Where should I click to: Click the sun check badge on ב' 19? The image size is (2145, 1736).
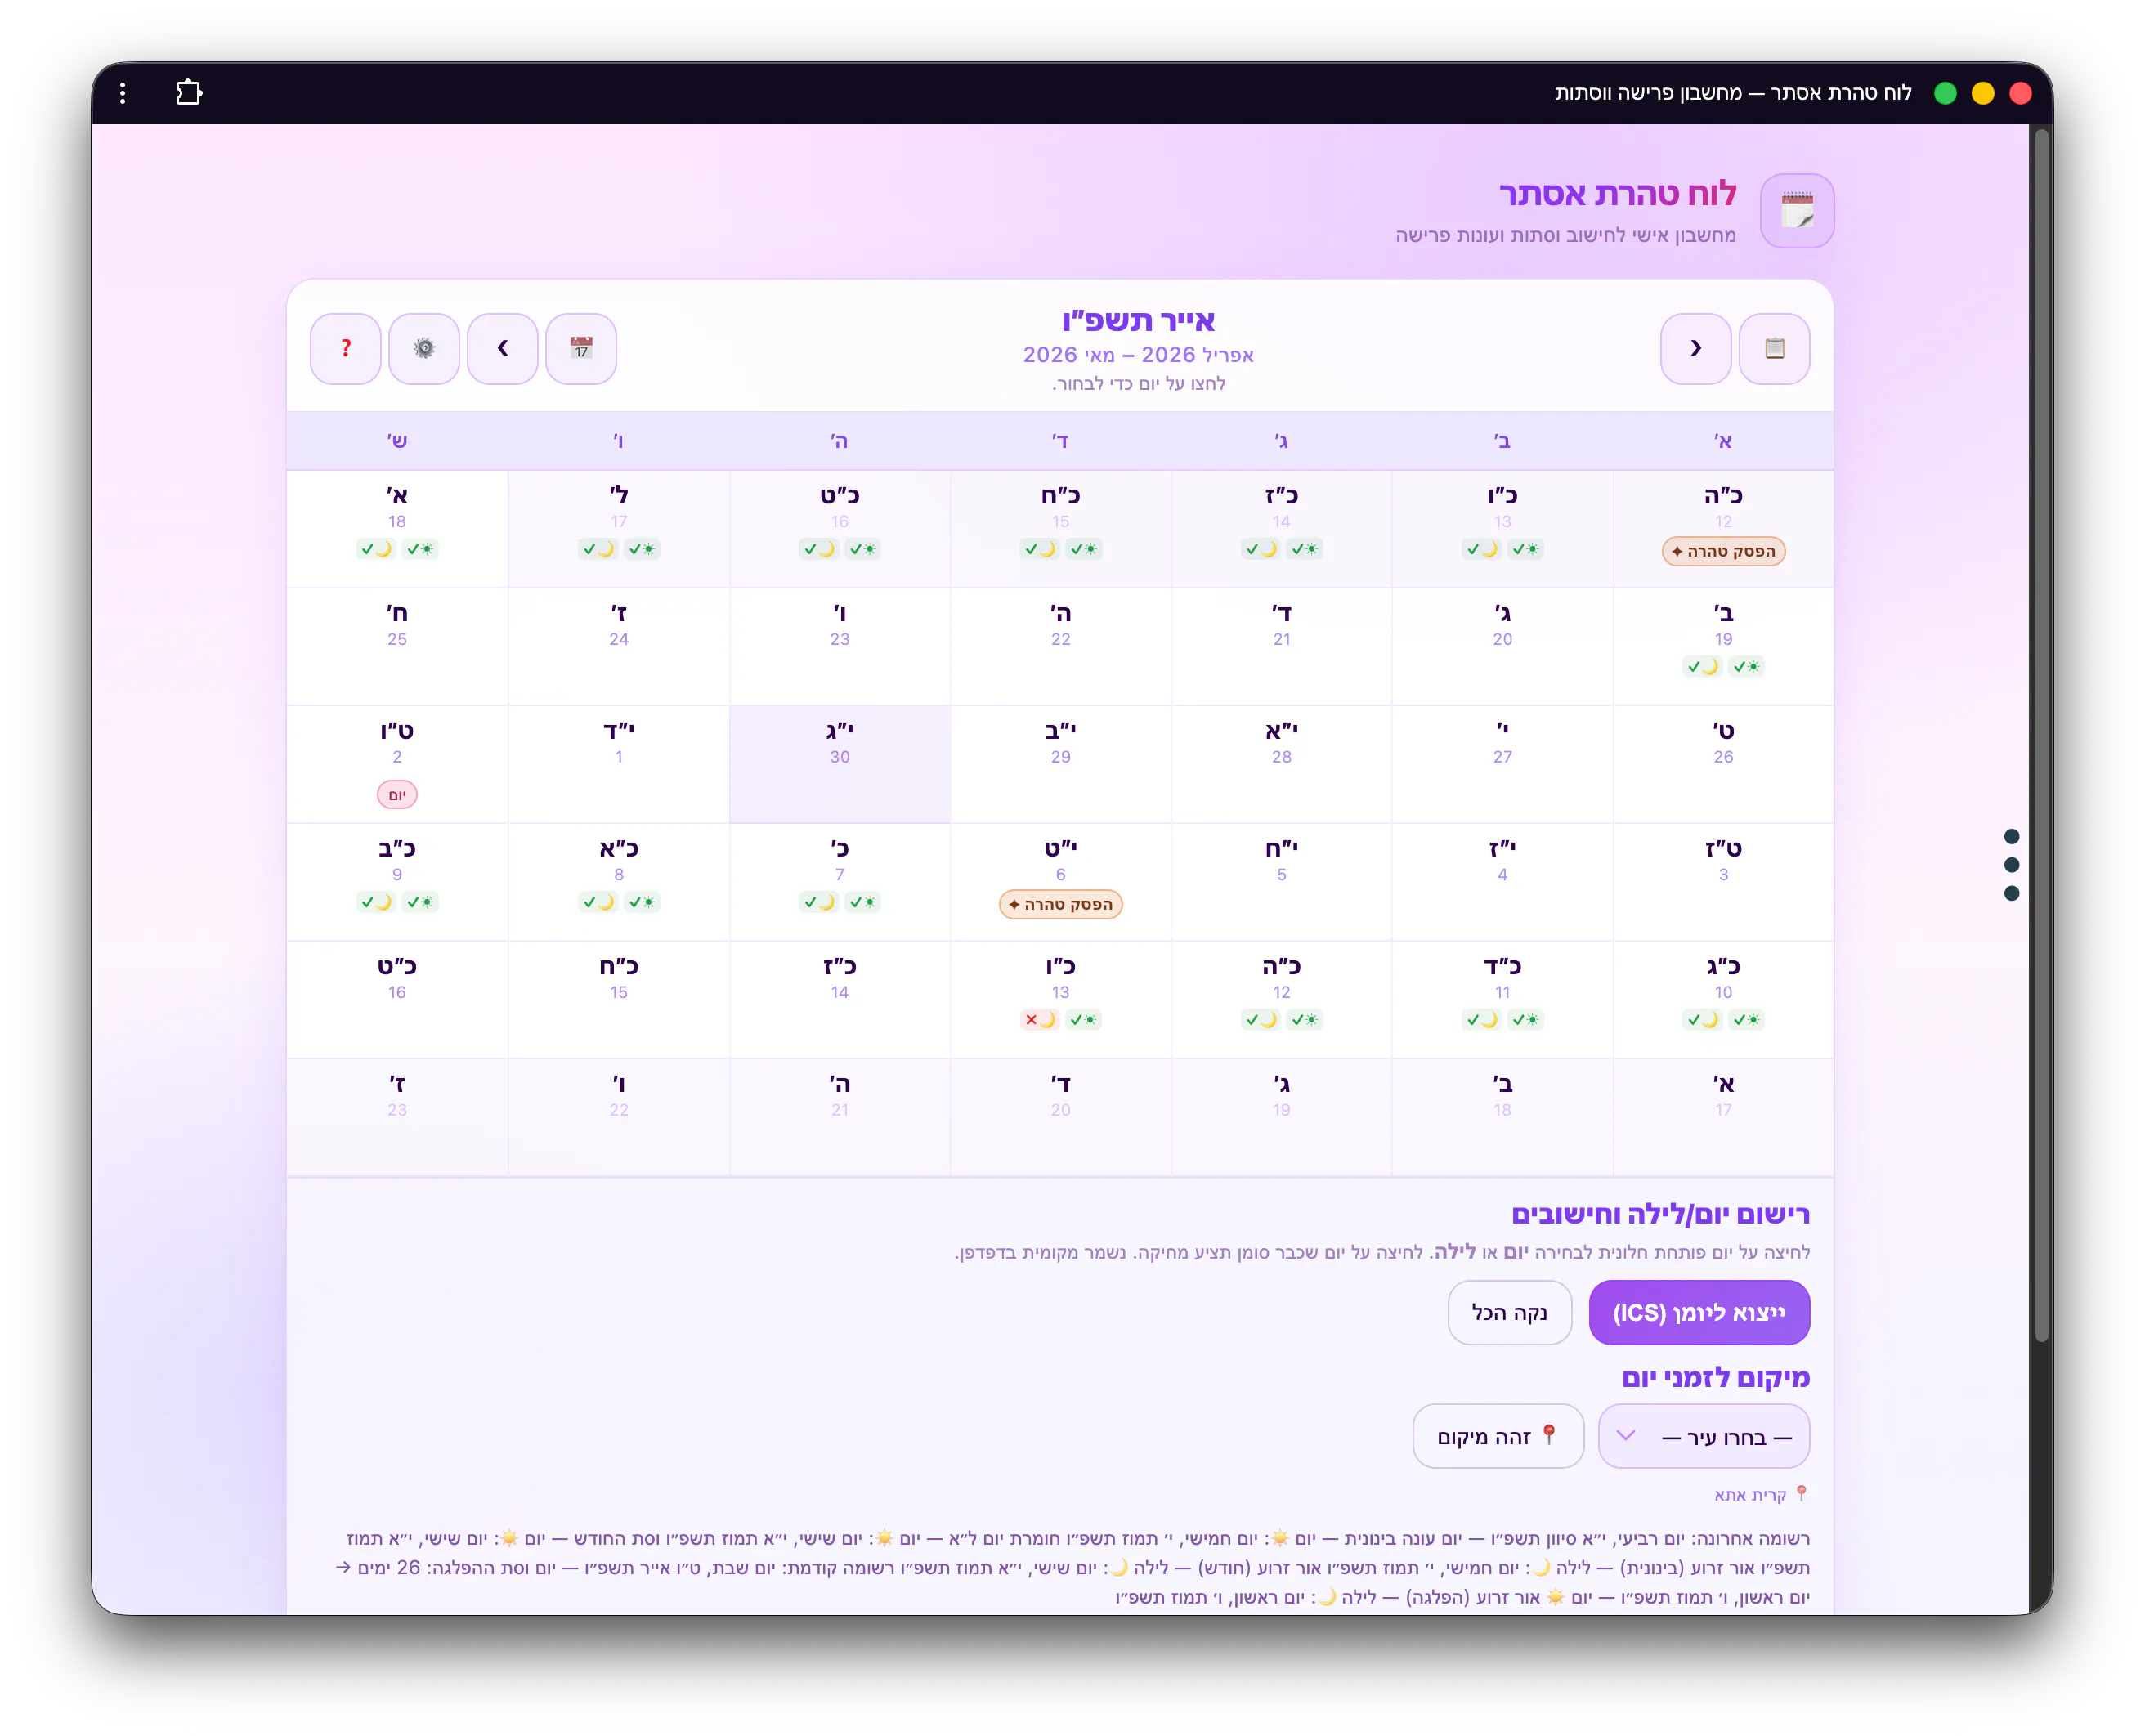click(x=1746, y=666)
